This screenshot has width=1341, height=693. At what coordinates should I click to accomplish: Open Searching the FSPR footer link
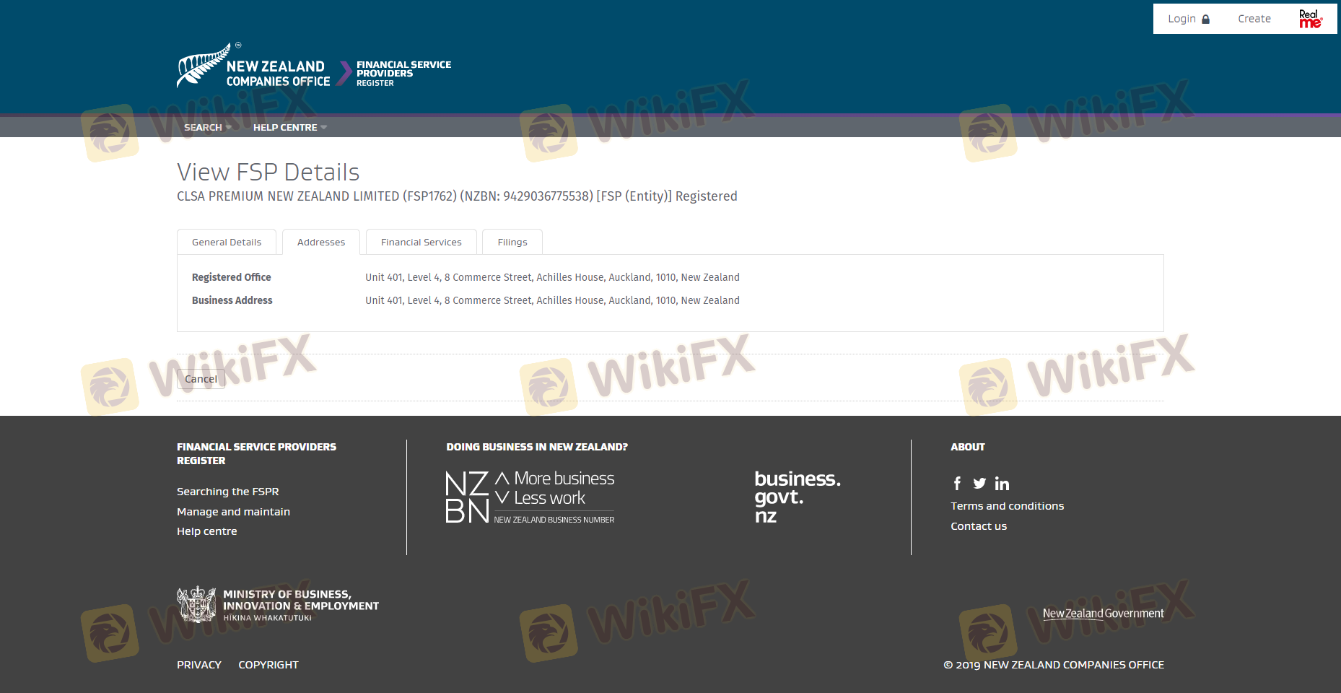coord(227,492)
